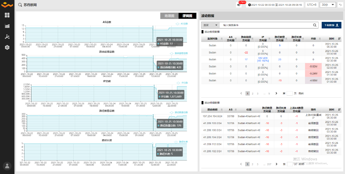The image size is (345, 174).
Task: Click the 下载数据 download button
Action: [331, 25]
